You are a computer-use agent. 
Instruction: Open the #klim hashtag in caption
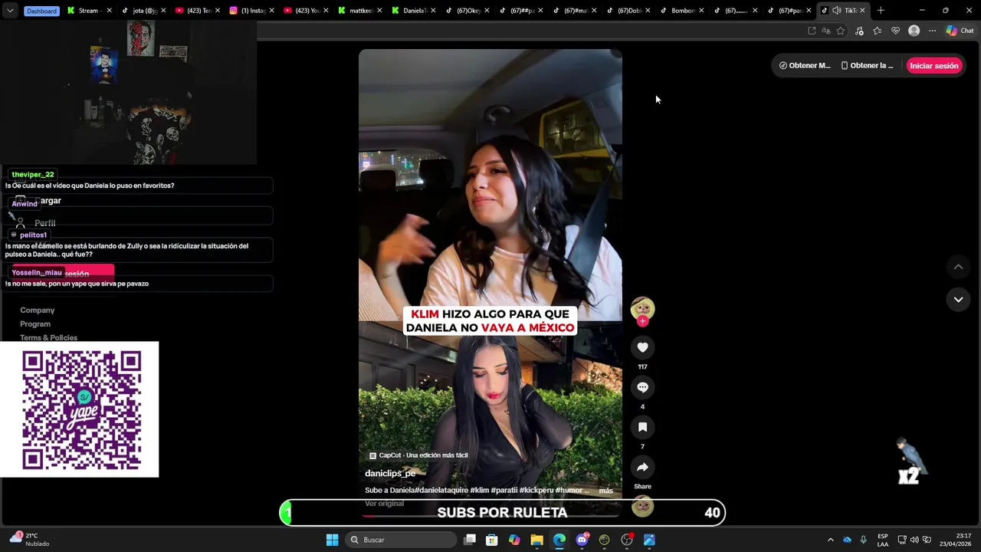pyautogui.click(x=479, y=491)
